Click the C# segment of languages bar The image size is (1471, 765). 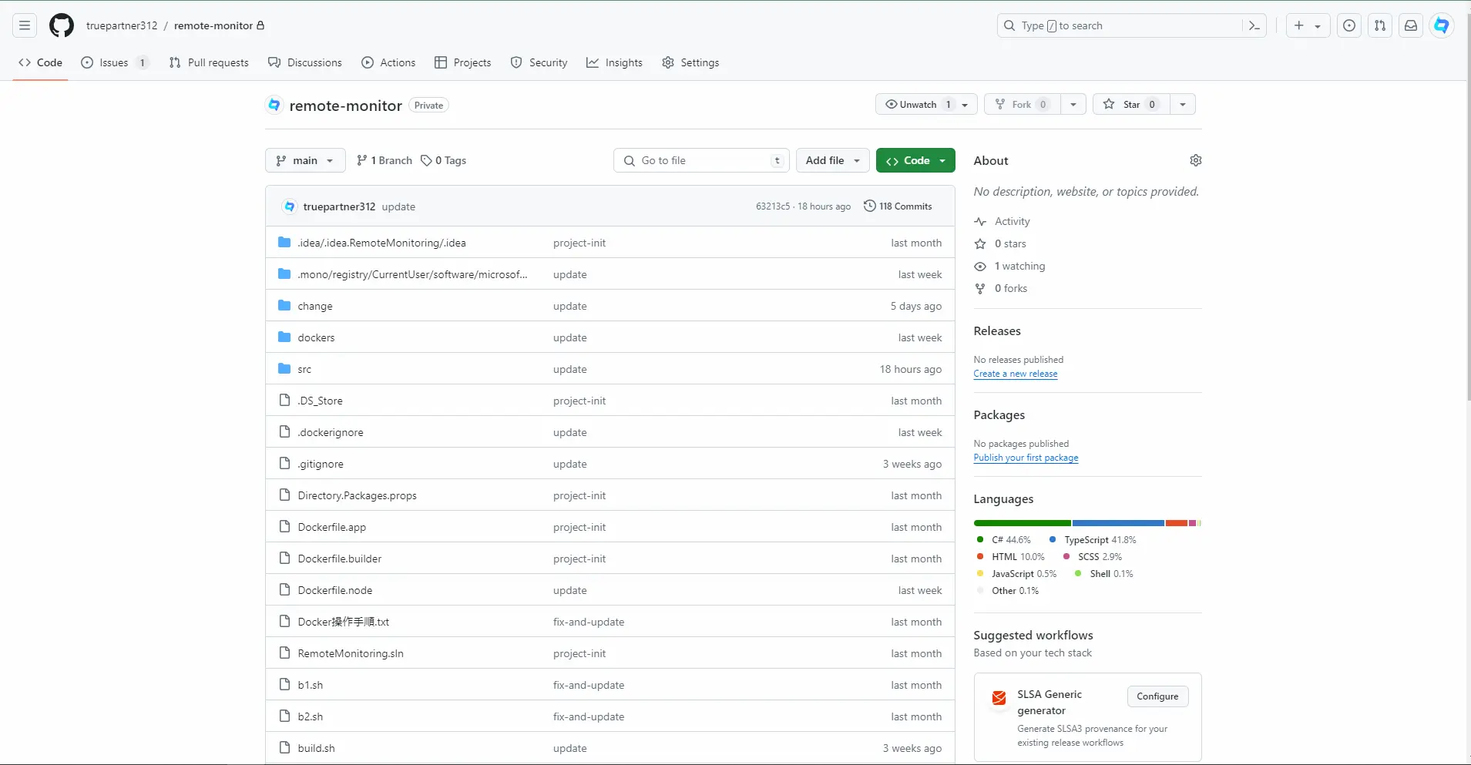pyautogui.click(x=1022, y=523)
